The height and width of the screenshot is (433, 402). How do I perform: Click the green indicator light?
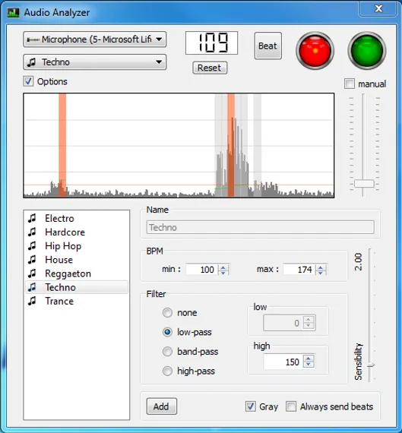point(366,51)
